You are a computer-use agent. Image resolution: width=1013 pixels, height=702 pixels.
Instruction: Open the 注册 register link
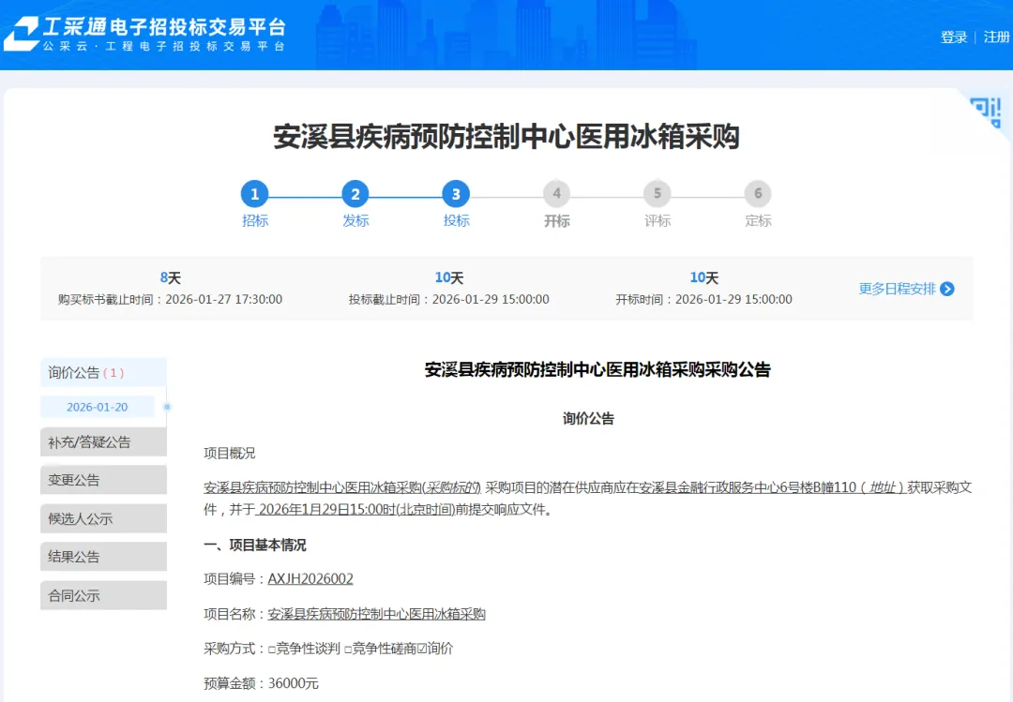click(x=996, y=37)
